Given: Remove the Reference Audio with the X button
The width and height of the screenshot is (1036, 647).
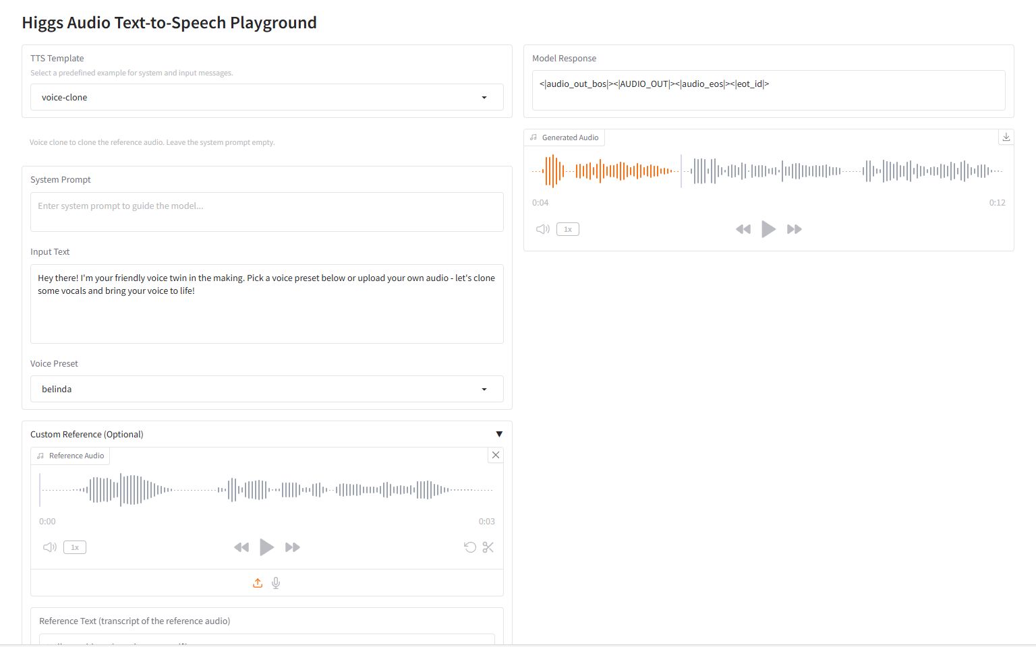Looking at the screenshot, I should click(x=495, y=455).
